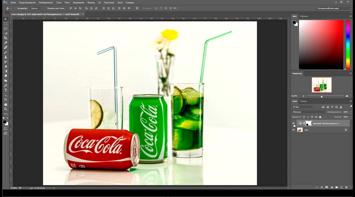The height and width of the screenshot is (197, 355).
Task: Create a new layer icon
Action: point(341,187)
